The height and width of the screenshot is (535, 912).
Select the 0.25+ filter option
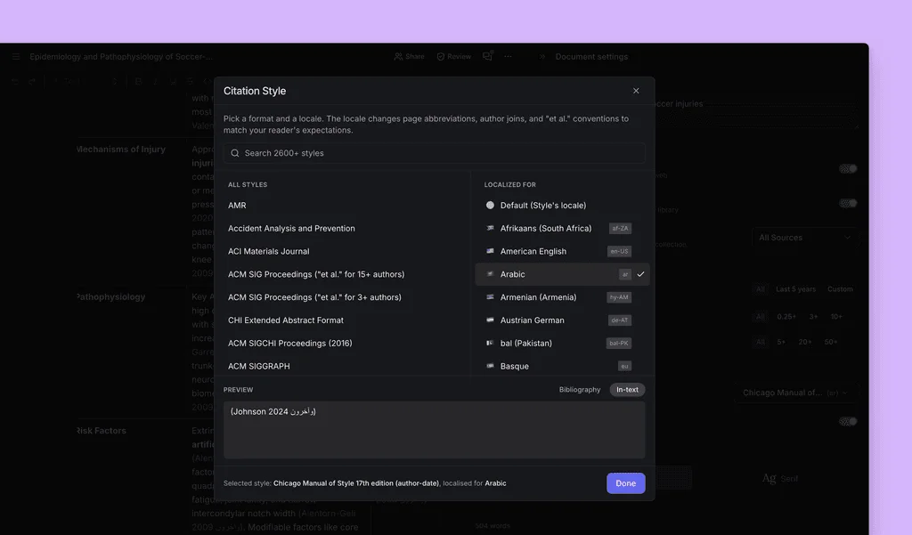(786, 316)
